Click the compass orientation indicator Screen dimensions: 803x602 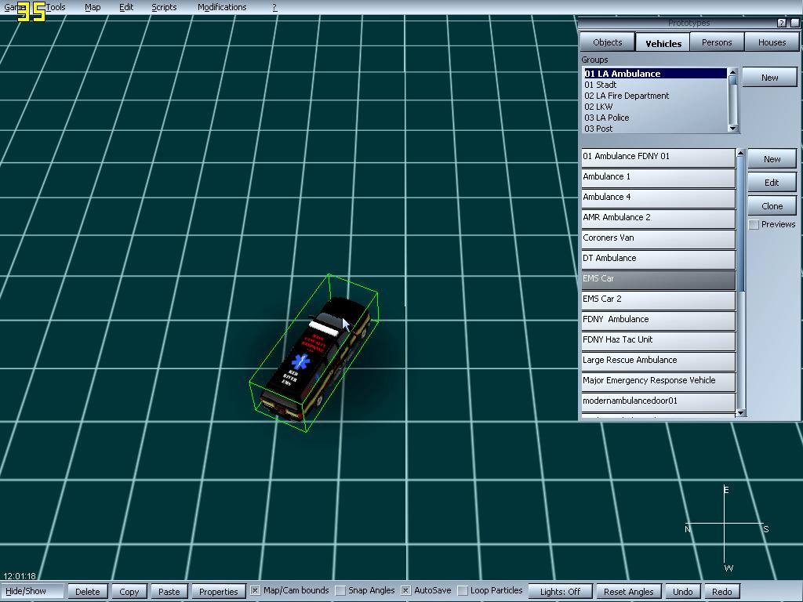725,525
